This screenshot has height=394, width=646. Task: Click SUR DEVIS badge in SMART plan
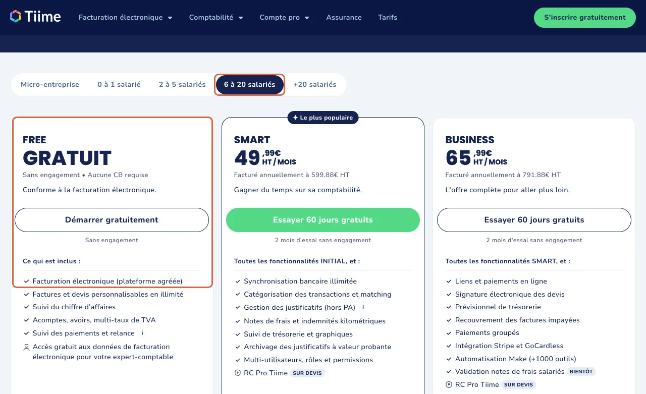point(308,373)
